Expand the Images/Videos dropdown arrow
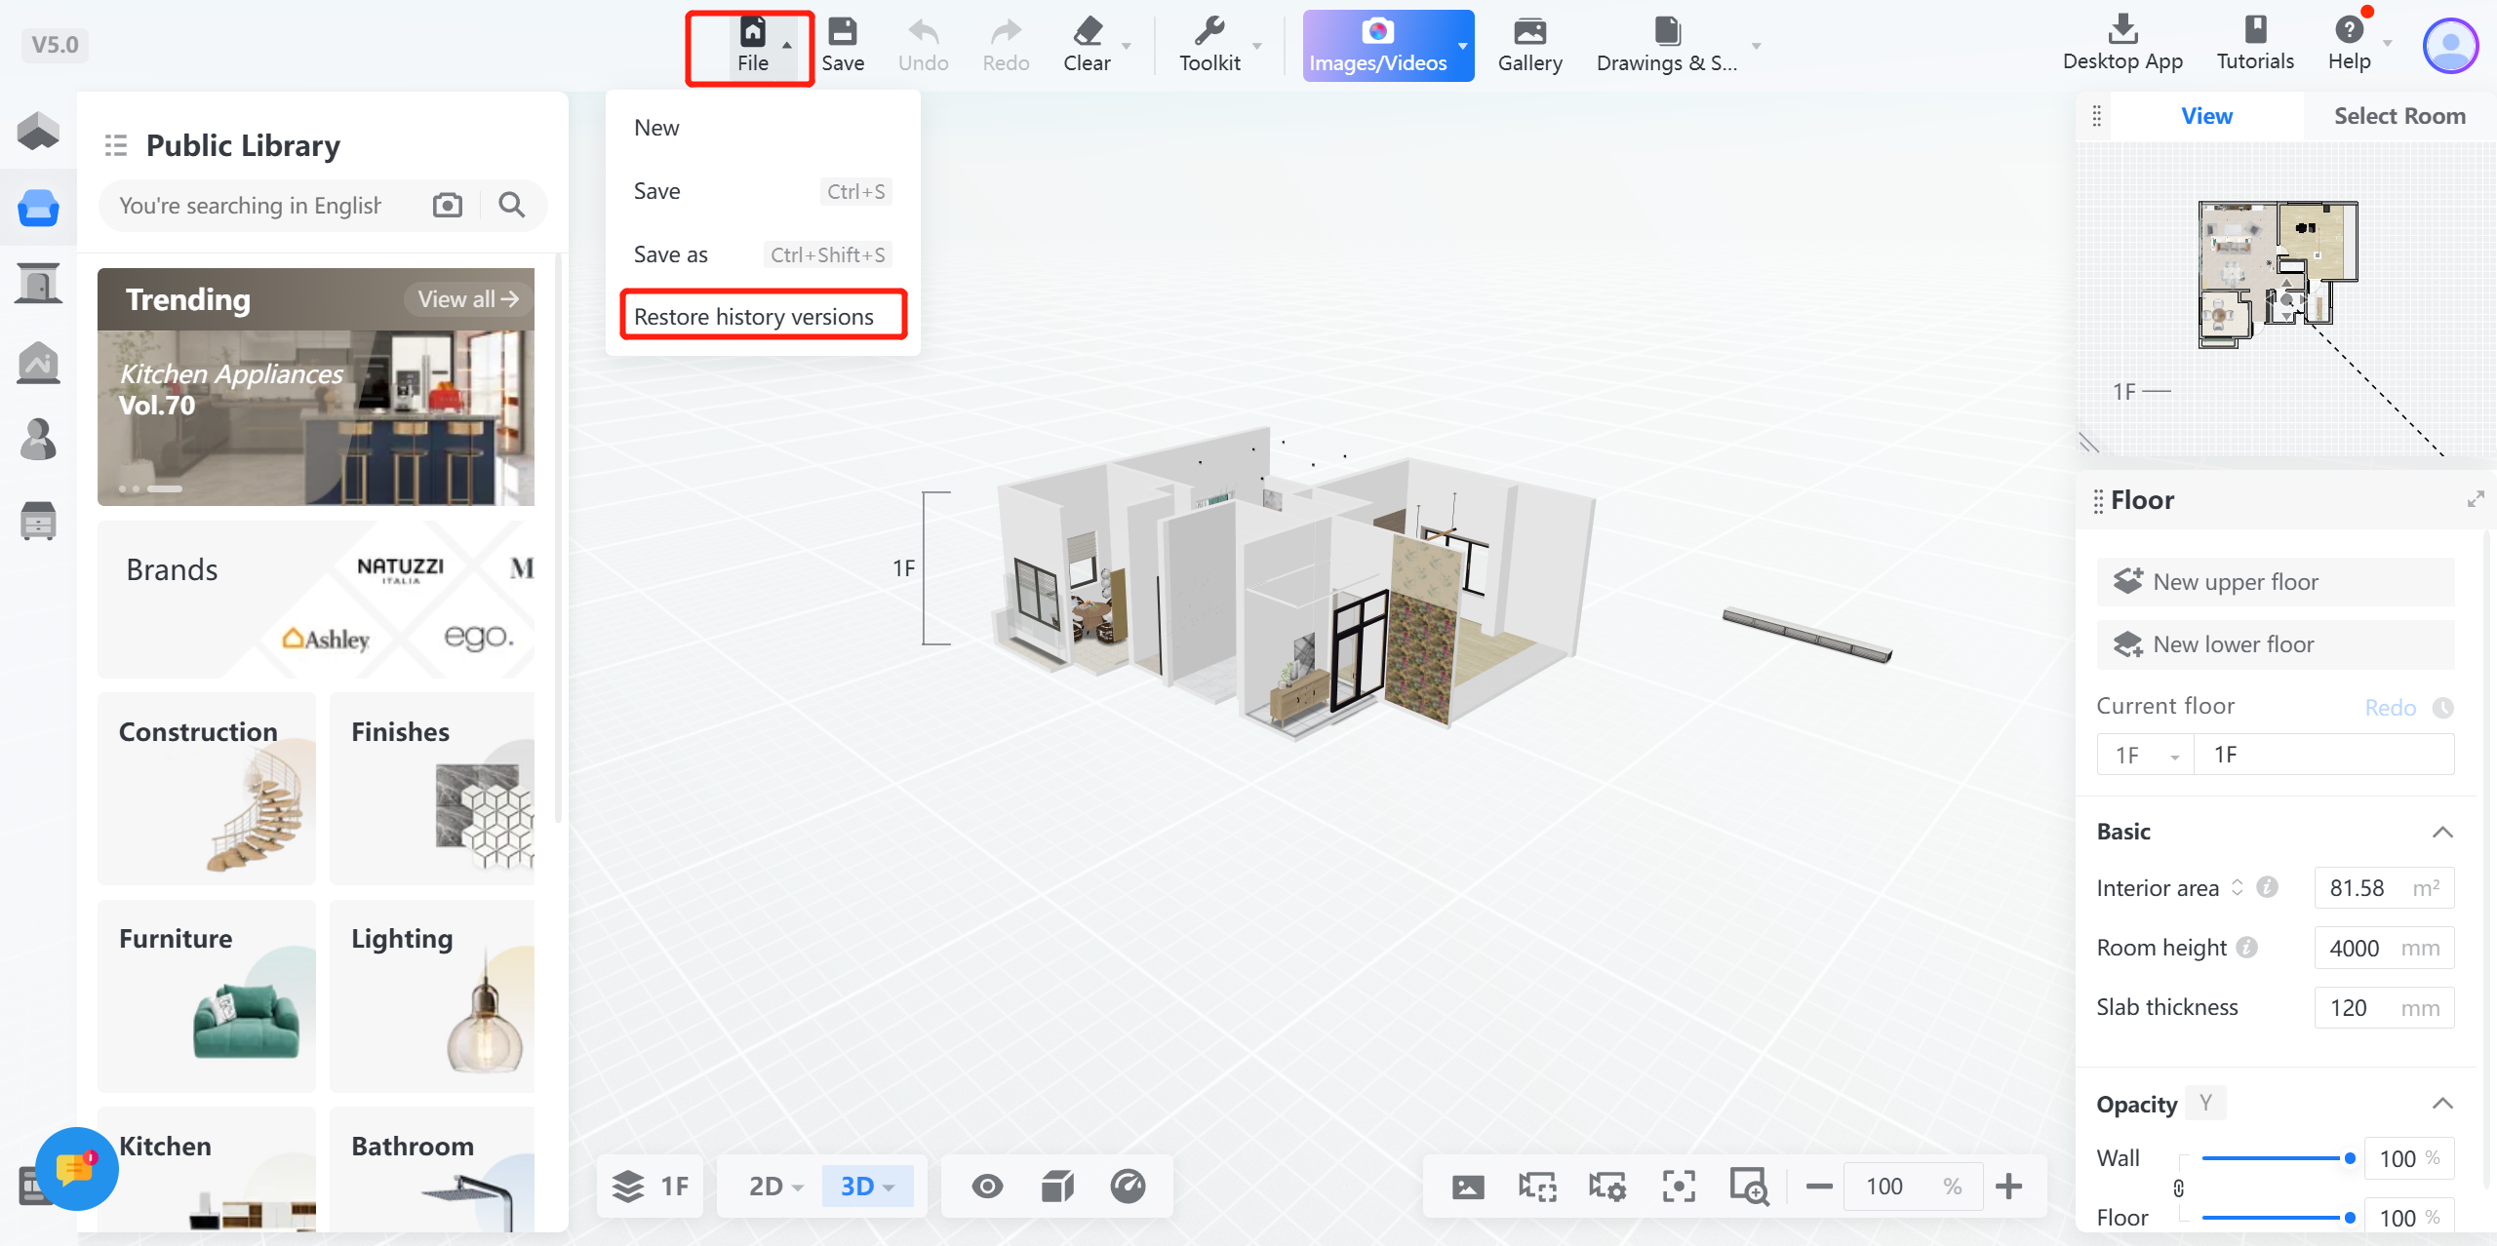Viewport: 2497px width, 1246px height. click(x=1462, y=46)
